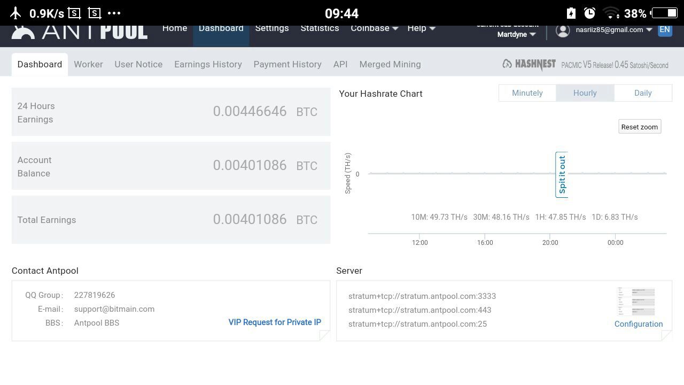
Task: Open the Martdyne sub-account dropdown
Action: pyautogui.click(x=516, y=34)
